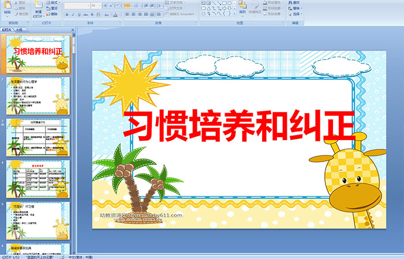Screen dimensions: 404x259
Task: Click the decrease list indent icon
Action: 146,6
